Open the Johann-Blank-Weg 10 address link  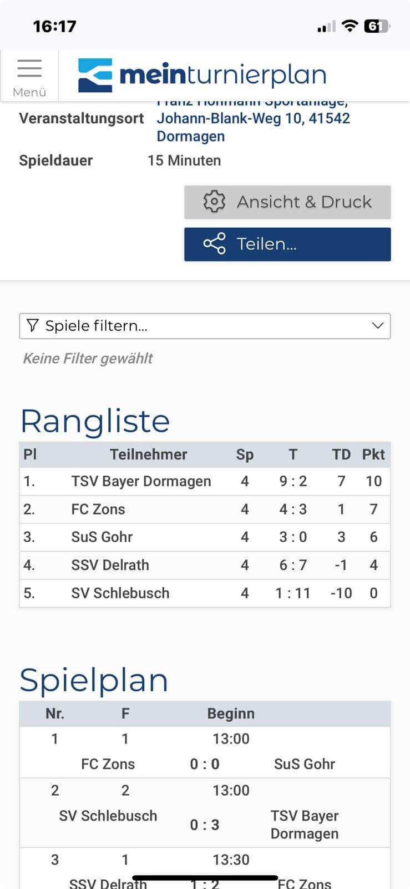253,118
